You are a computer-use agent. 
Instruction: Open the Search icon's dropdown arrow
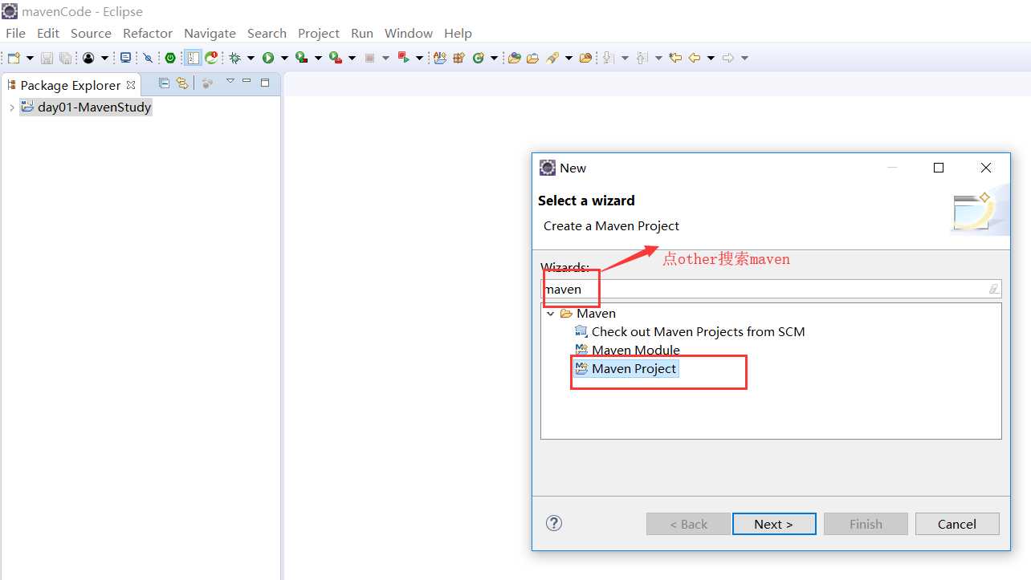click(x=568, y=58)
